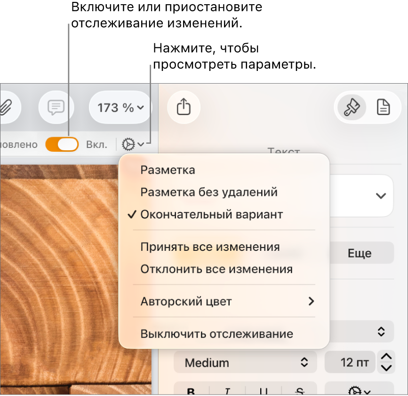
Task: Open the Document sidebar icon
Action: point(383,107)
